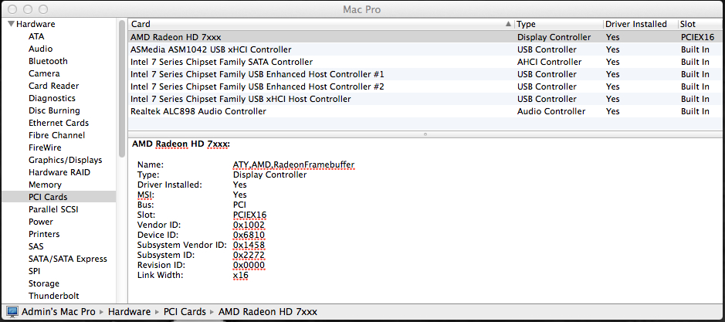This screenshot has width=725, height=322.
Task: Sort by the Type column header
Action: tap(558, 24)
